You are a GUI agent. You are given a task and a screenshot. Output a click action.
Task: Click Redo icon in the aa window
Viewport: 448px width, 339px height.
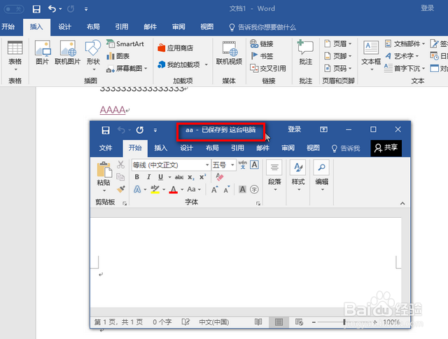pos(140,130)
